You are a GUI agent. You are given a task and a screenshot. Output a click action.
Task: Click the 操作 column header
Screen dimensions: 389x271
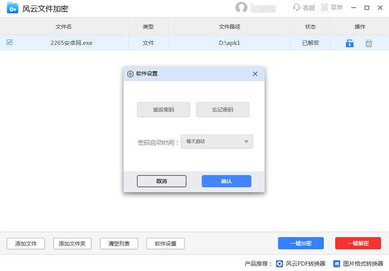360,26
